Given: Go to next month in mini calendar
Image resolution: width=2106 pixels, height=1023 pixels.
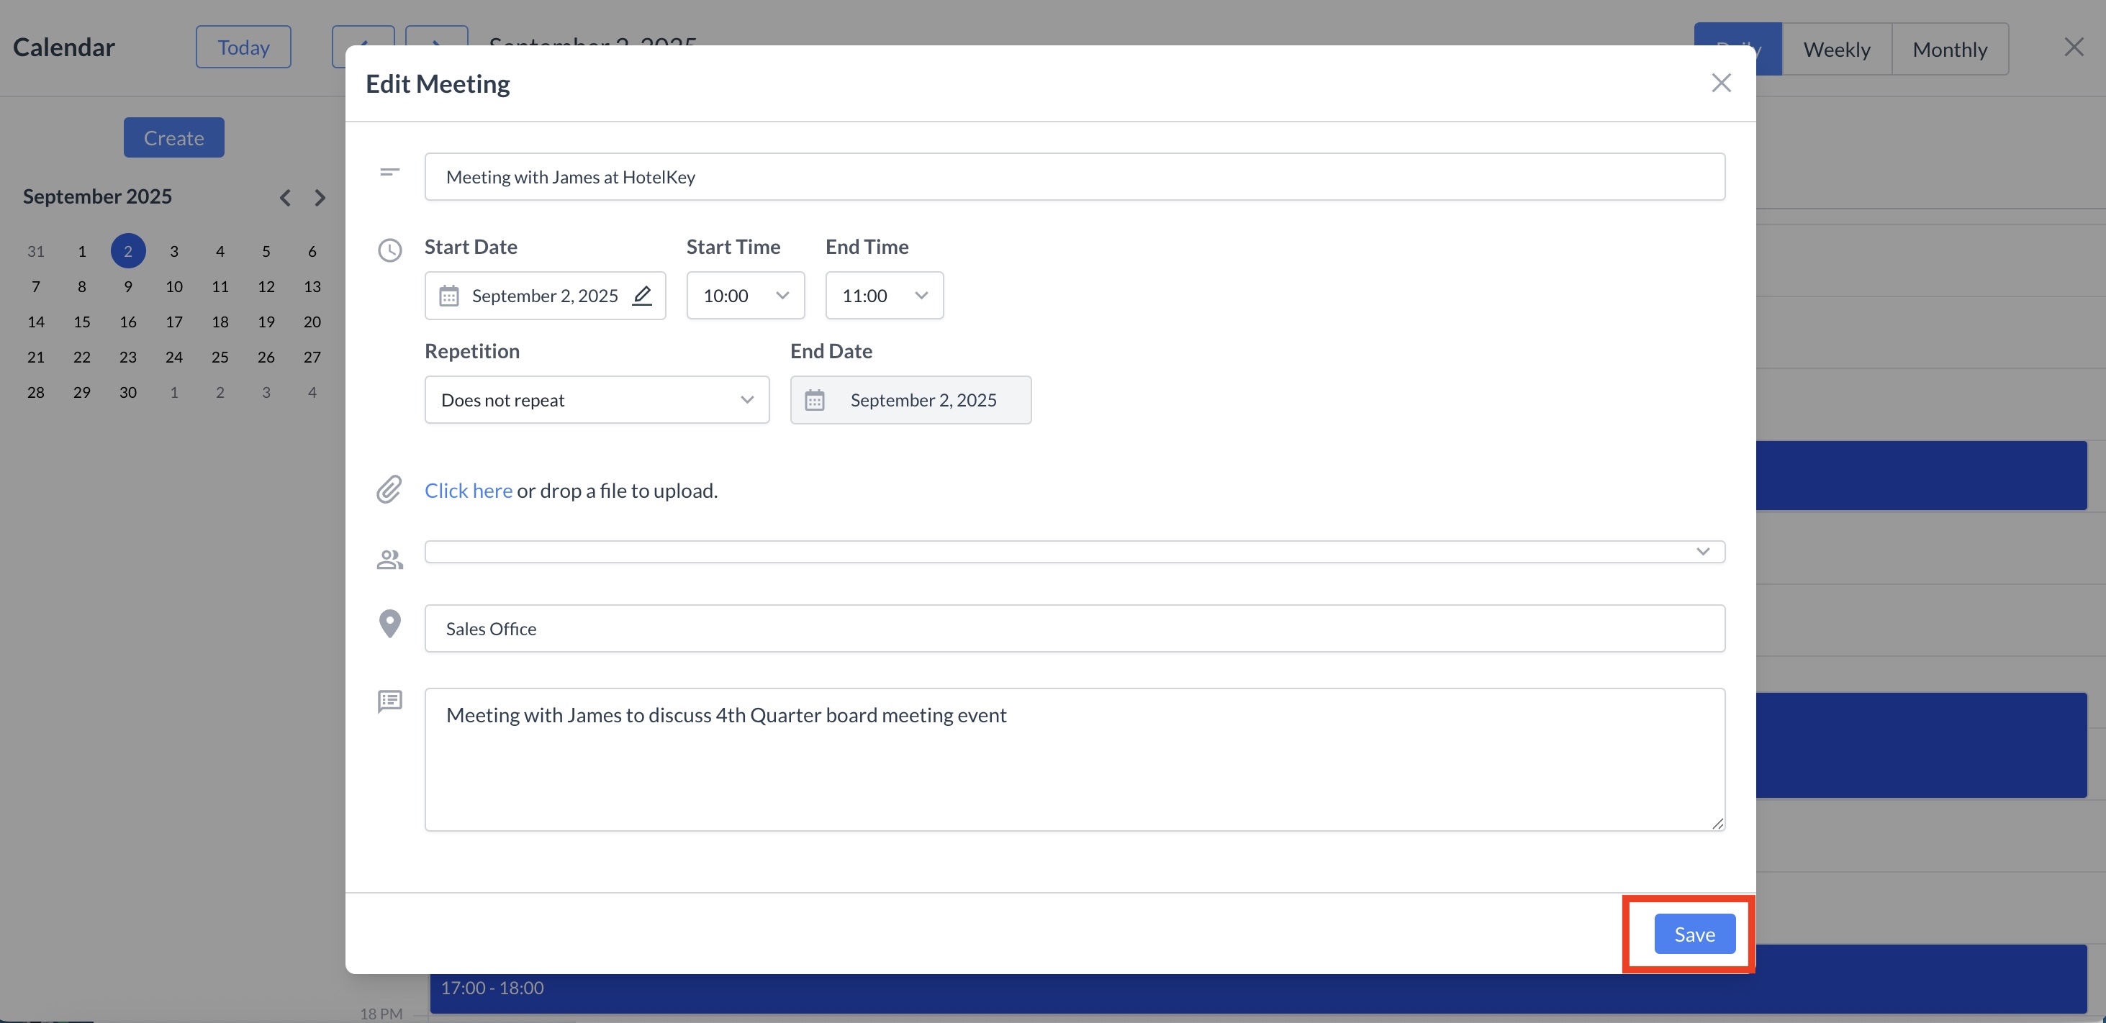Looking at the screenshot, I should coord(320,198).
